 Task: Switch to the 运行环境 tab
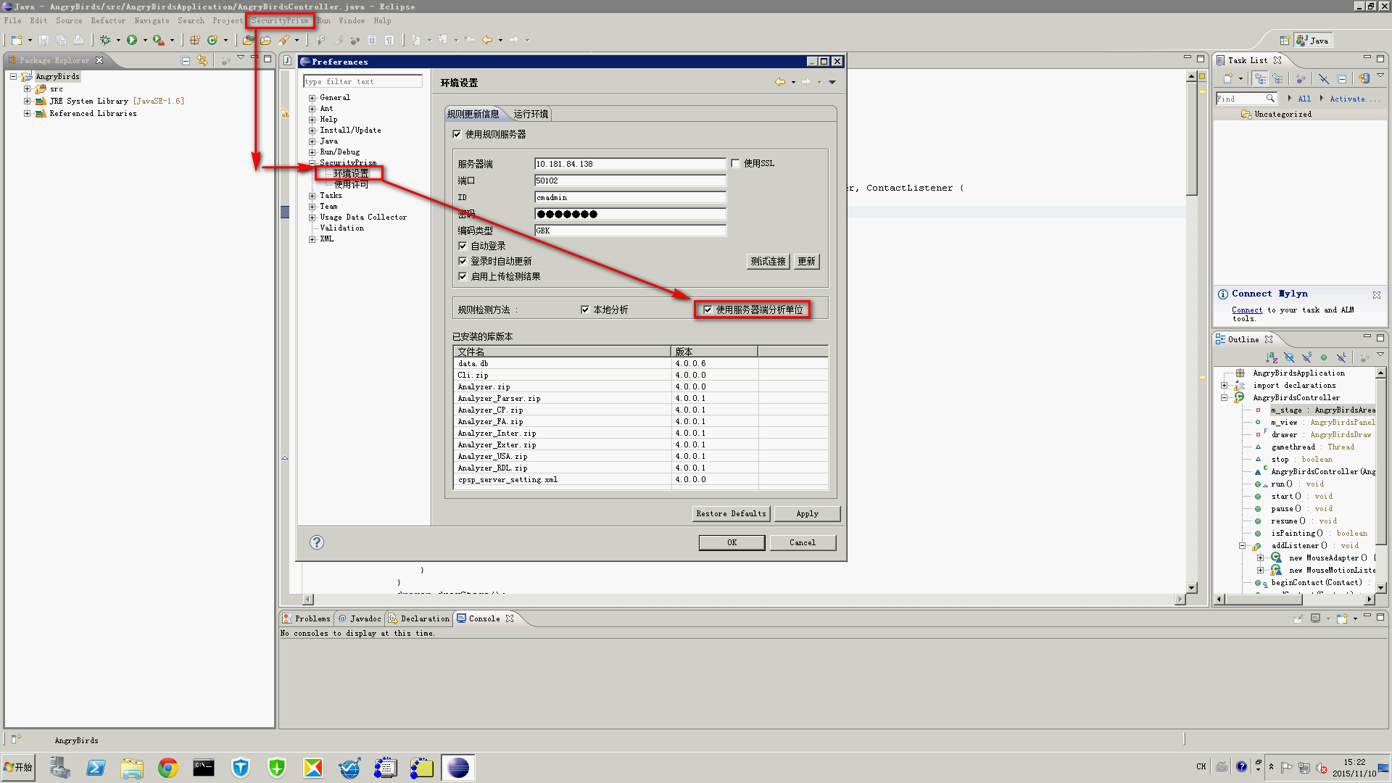[531, 114]
